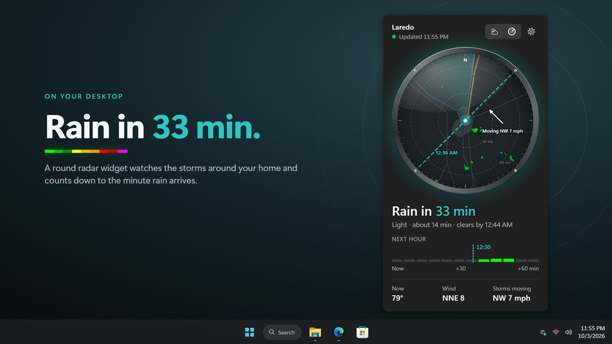Open File Explorer from the taskbar
This screenshot has height=344, width=612.
click(315, 332)
